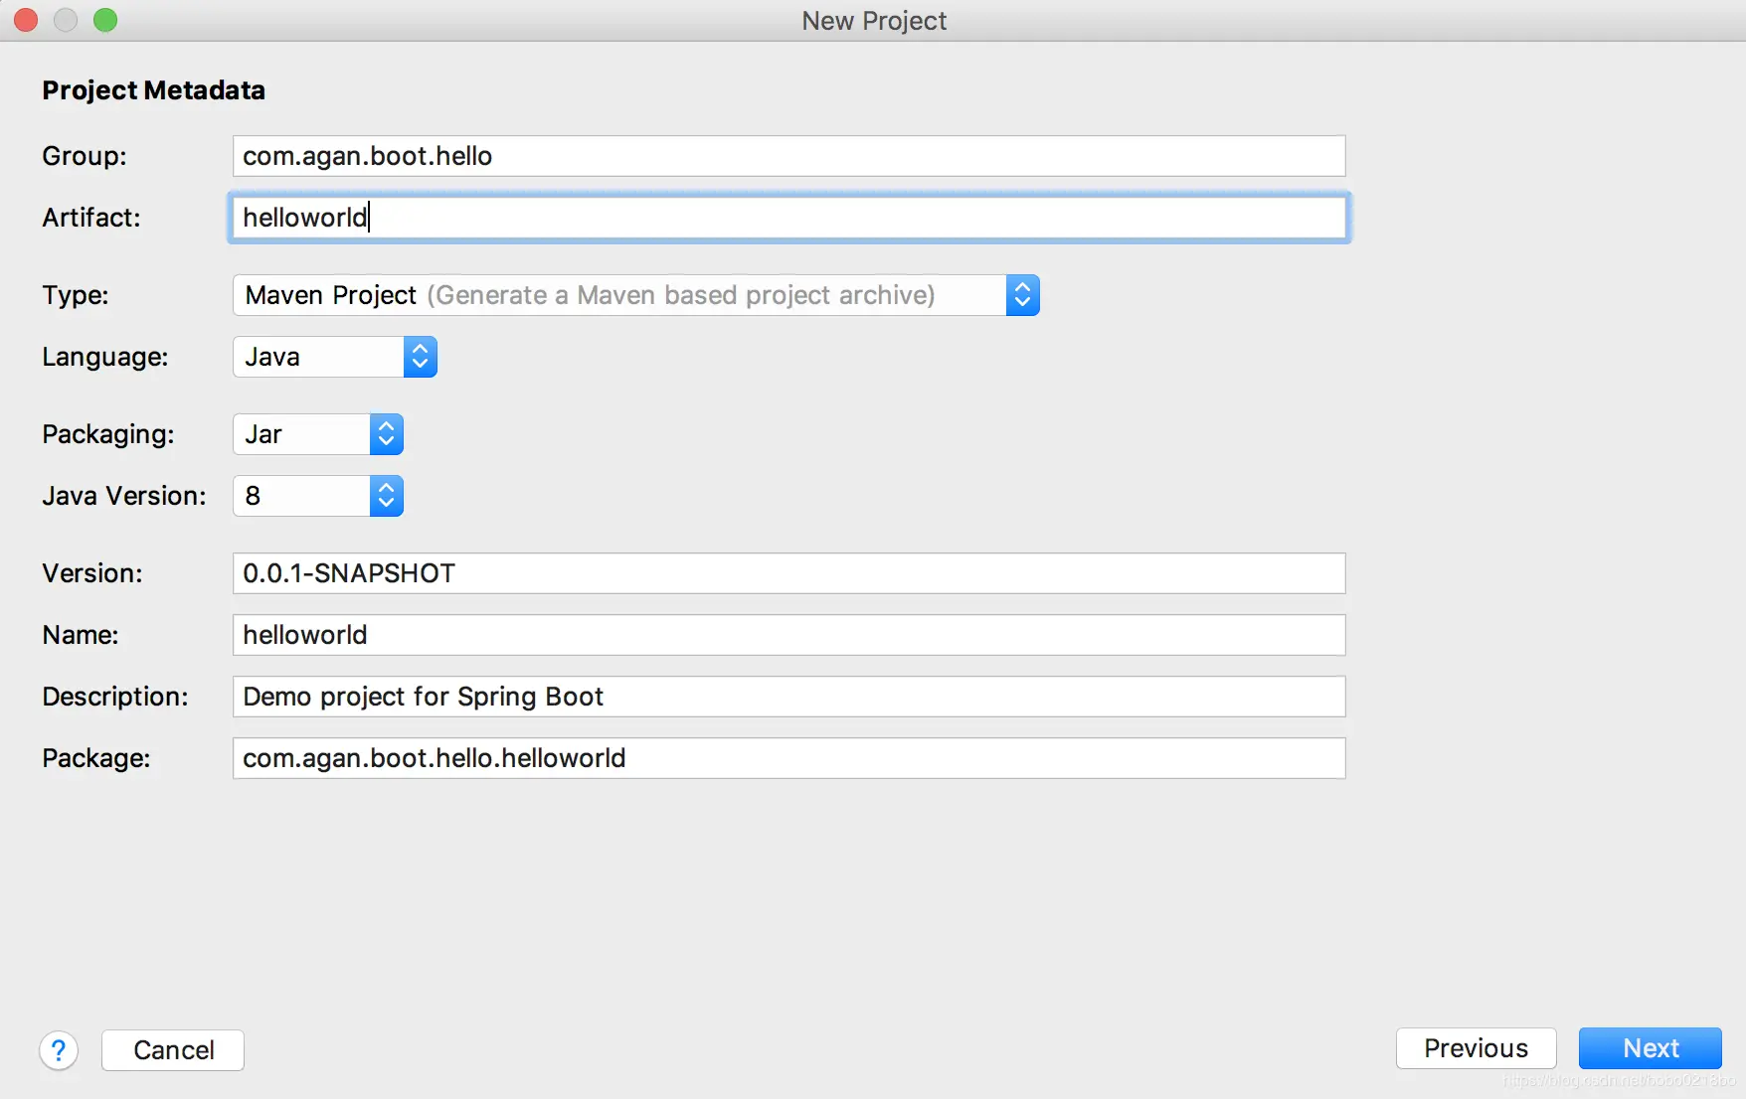Click into the Name text field
This screenshot has width=1746, height=1099.
coord(788,635)
